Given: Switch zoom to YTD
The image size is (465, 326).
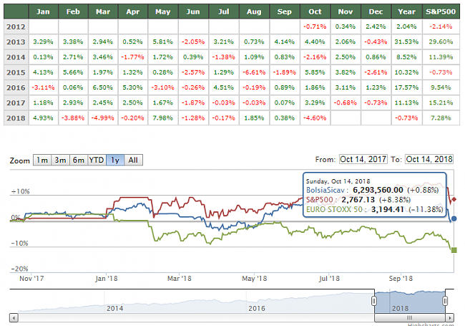Looking at the screenshot, I should [96, 160].
